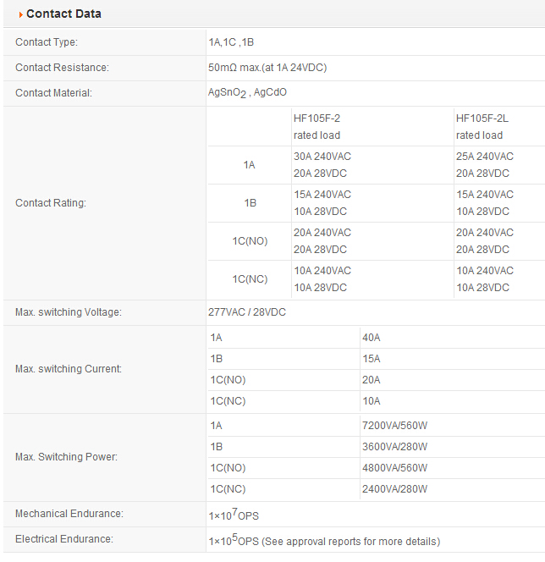This screenshot has width=545, height=562.
Task: Select 1C(NC) row label in Contact Rating
Action: (250, 278)
